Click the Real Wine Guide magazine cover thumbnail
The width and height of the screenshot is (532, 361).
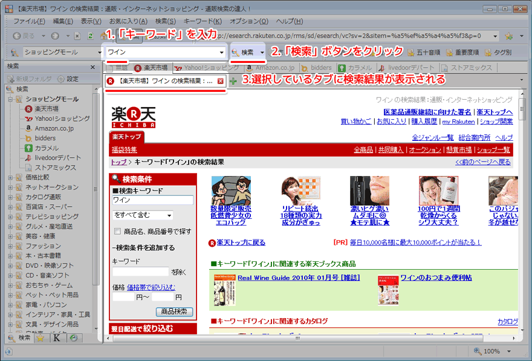(x=225, y=290)
